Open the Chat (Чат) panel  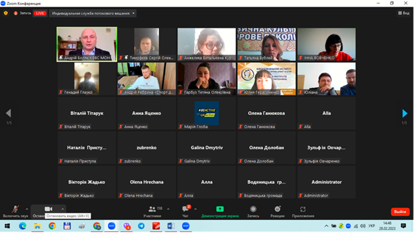pos(185,209)
